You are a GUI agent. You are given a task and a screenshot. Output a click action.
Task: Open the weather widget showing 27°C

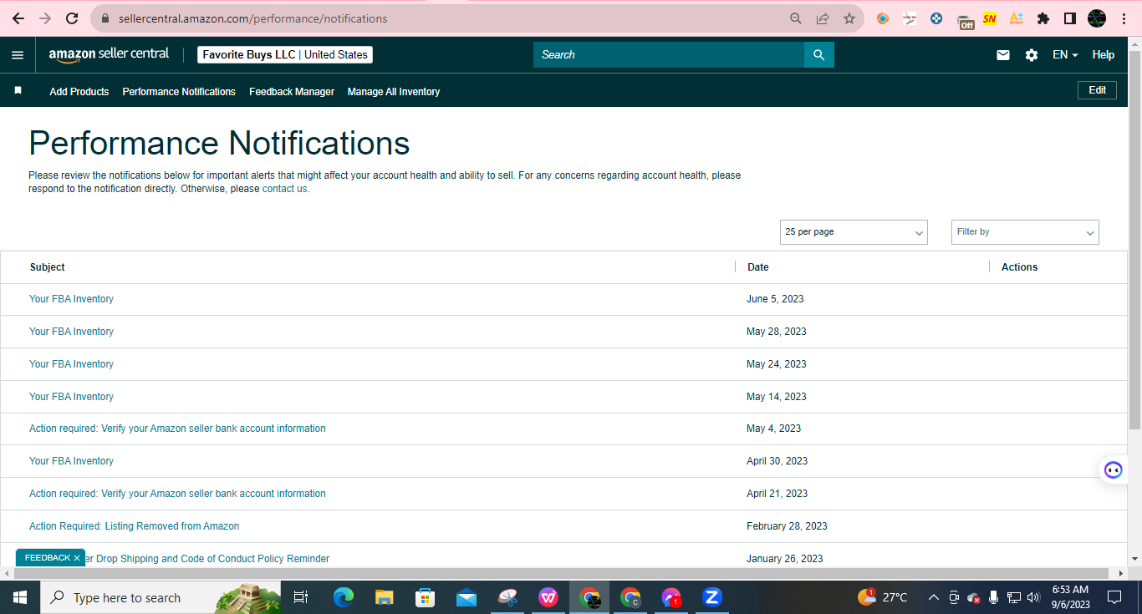coord(883,597)
